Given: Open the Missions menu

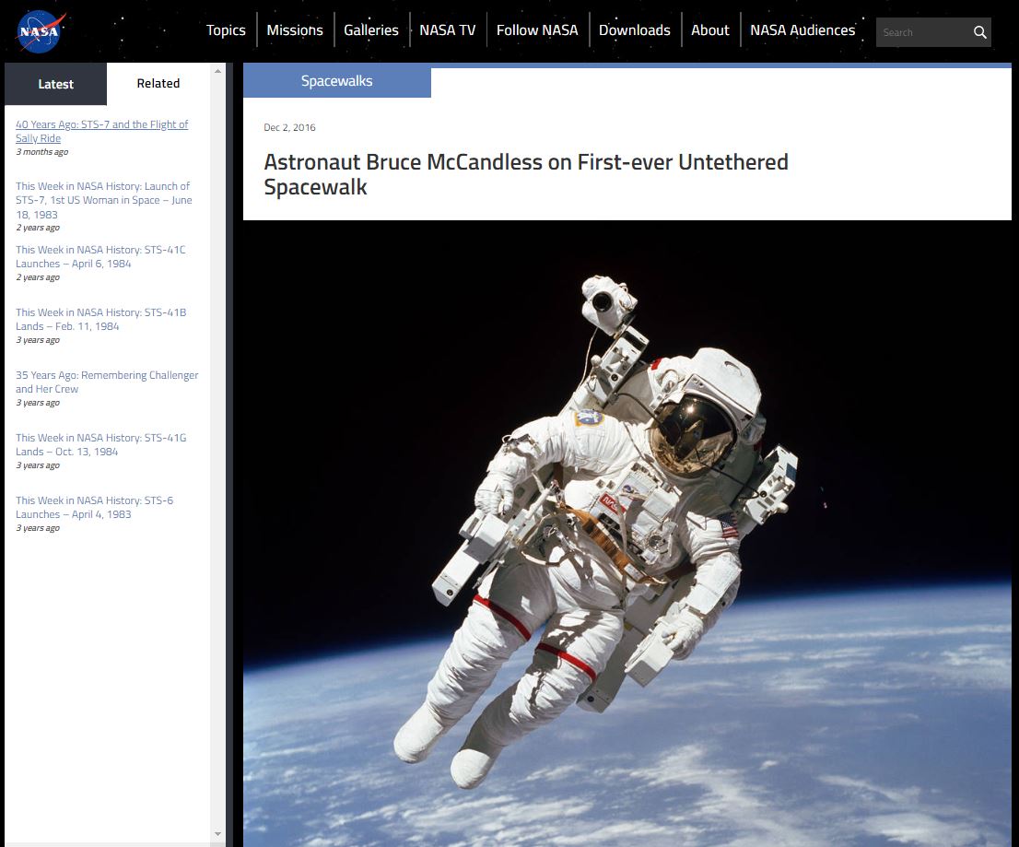Looking at the screenshot, I should click(295, 30).
